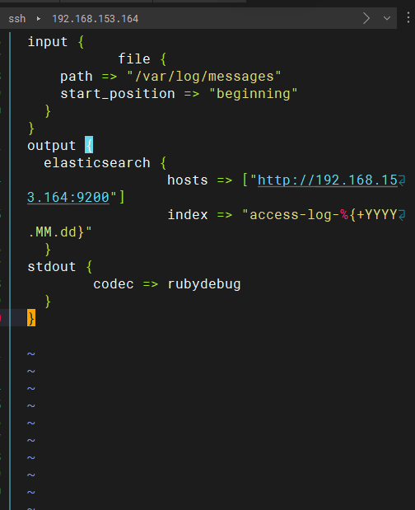The height and width of the screenshot is (510, 415).
Task: Click the 'index' setting name
Action: (x=188, y=215)
